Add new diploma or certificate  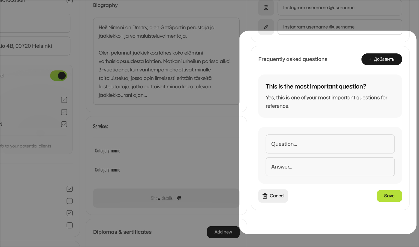223,232
